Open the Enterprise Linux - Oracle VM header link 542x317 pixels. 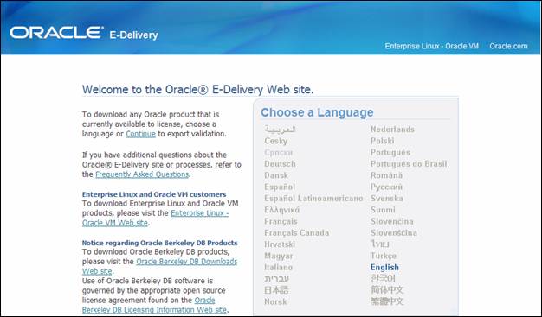point(432,47)
